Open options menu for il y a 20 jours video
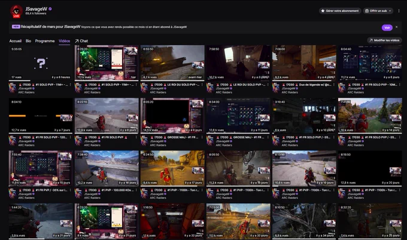This screenshot has height=240, width=407. [400, 190]
